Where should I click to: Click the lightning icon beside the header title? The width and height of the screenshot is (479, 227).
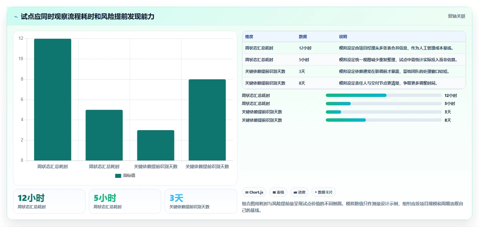click(16, 17)
